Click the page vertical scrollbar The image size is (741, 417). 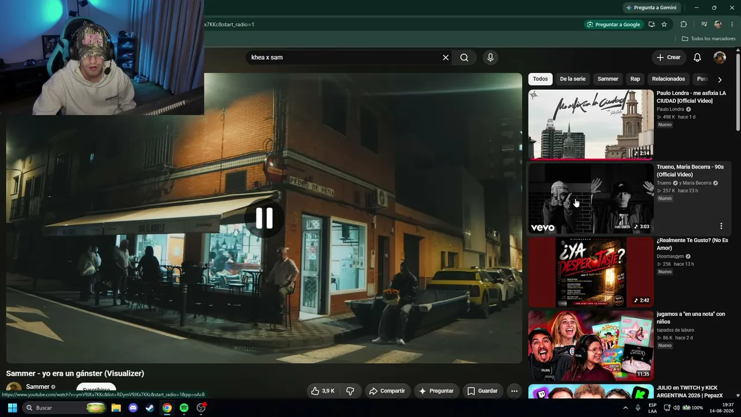tap(738, 93)
